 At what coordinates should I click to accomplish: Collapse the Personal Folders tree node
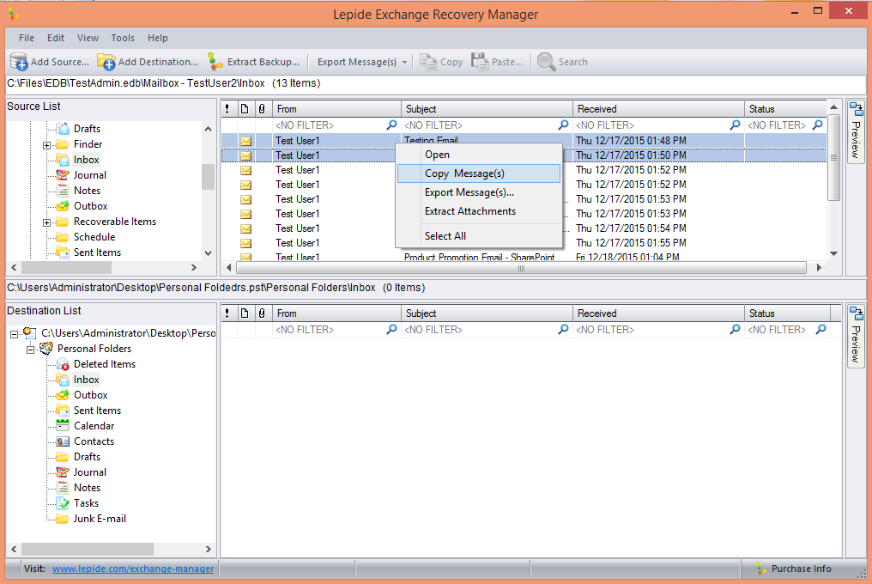pos(32,348)
